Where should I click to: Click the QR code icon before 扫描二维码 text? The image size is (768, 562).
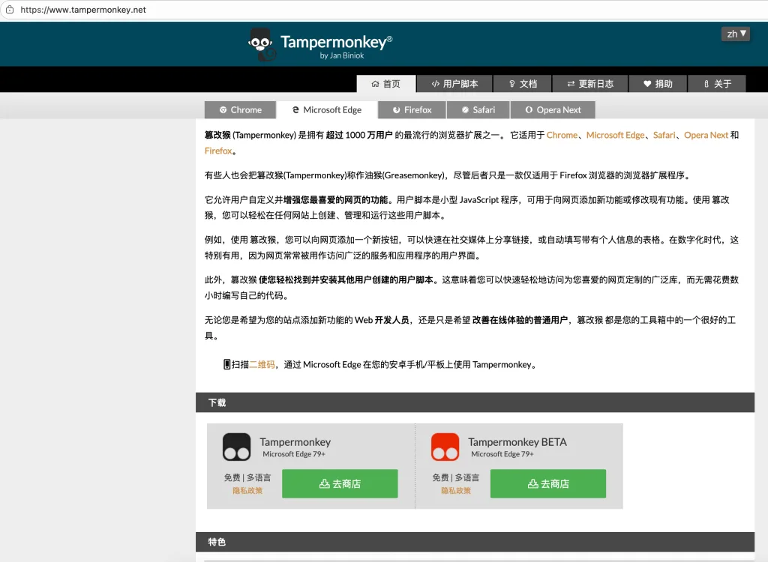(226, 364)
